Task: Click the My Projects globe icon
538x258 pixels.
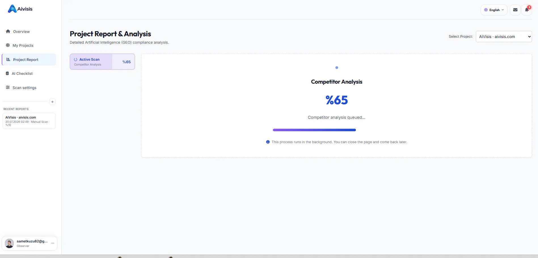Action: [x=8, y=45]
